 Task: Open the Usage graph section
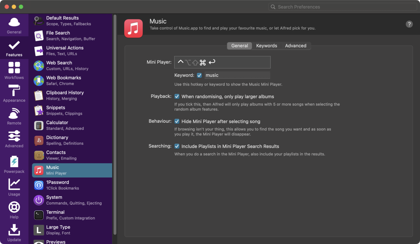[x=14, y=187]
